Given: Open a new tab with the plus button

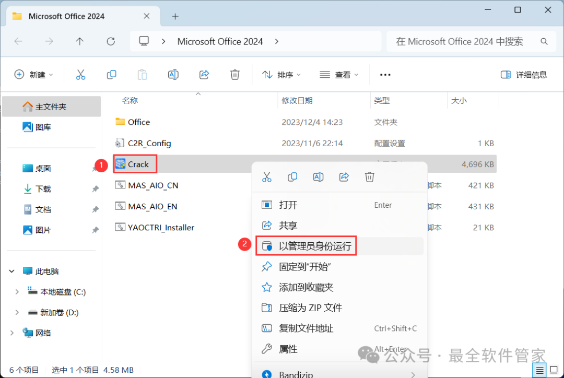Looking at the screenshot, I should pyautogui.click(x=175, y=17).
